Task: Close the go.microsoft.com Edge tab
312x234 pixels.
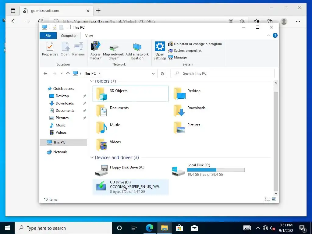Action: click(88, 11)
